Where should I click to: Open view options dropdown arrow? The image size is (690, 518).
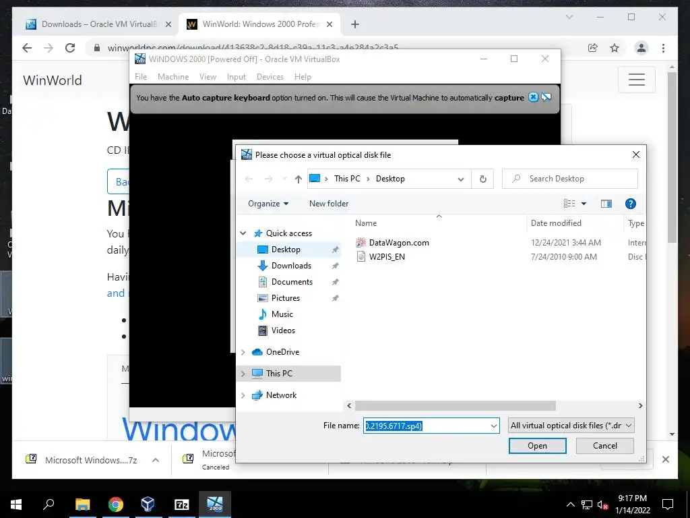584,204
